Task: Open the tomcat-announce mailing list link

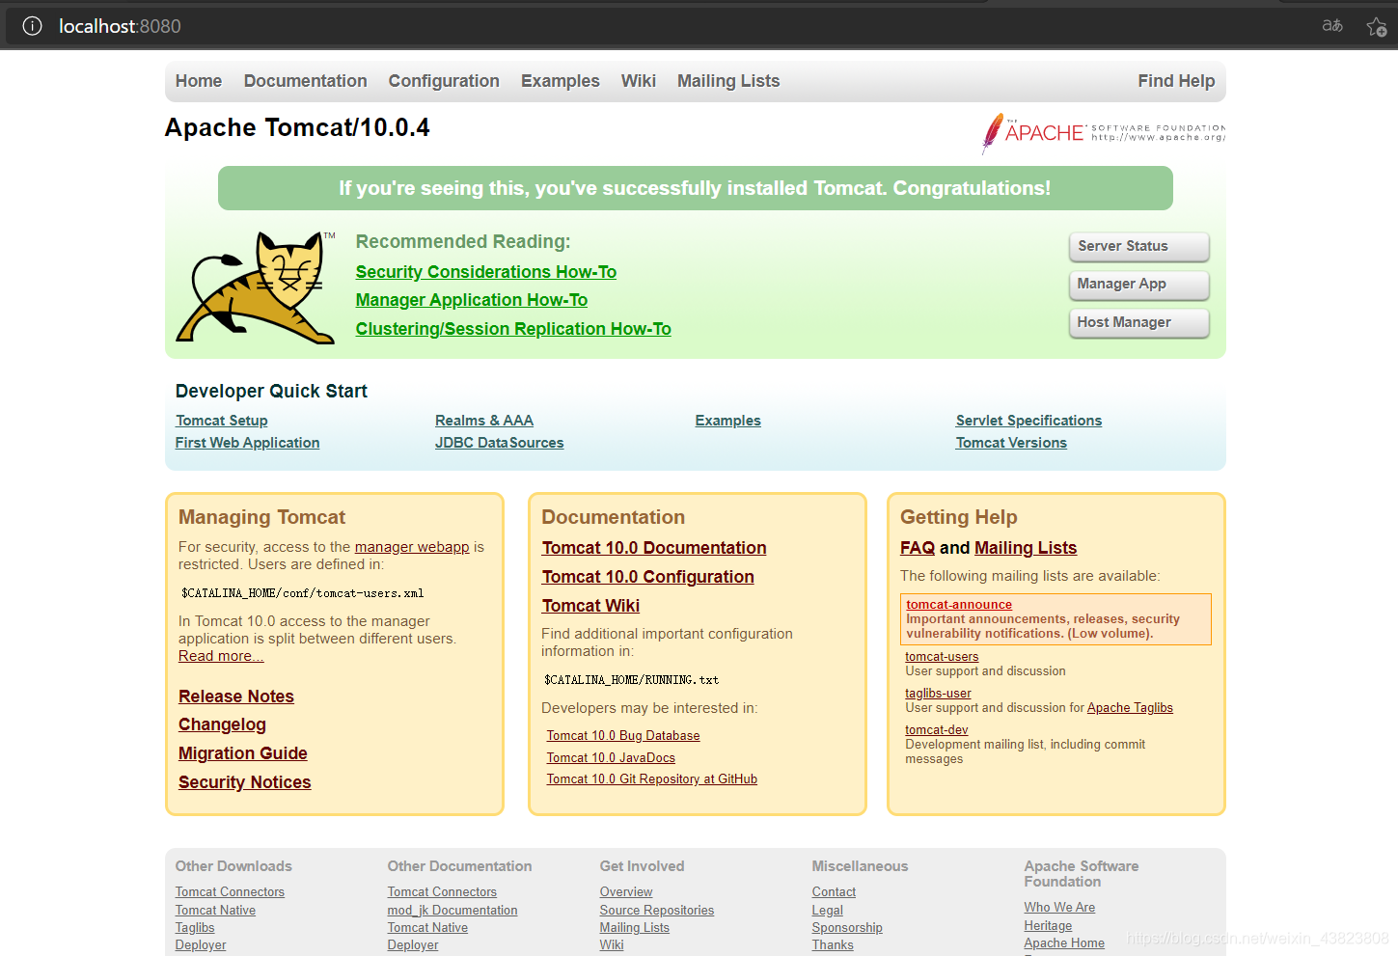Action: click(x=959, y=605)
